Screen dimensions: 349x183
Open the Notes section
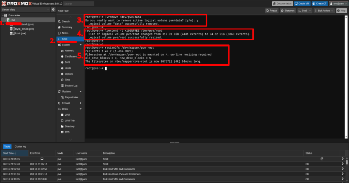point(65,33)
